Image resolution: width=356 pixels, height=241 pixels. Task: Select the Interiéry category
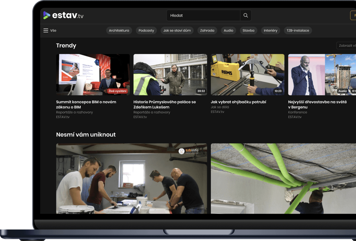[x=270, y=30]
